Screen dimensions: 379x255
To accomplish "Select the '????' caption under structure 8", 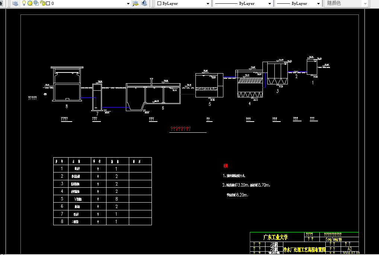I will coord(64,119).
